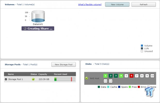Select empty disk slot 11
The image size is (160, 103).
[x=105, y=81]
